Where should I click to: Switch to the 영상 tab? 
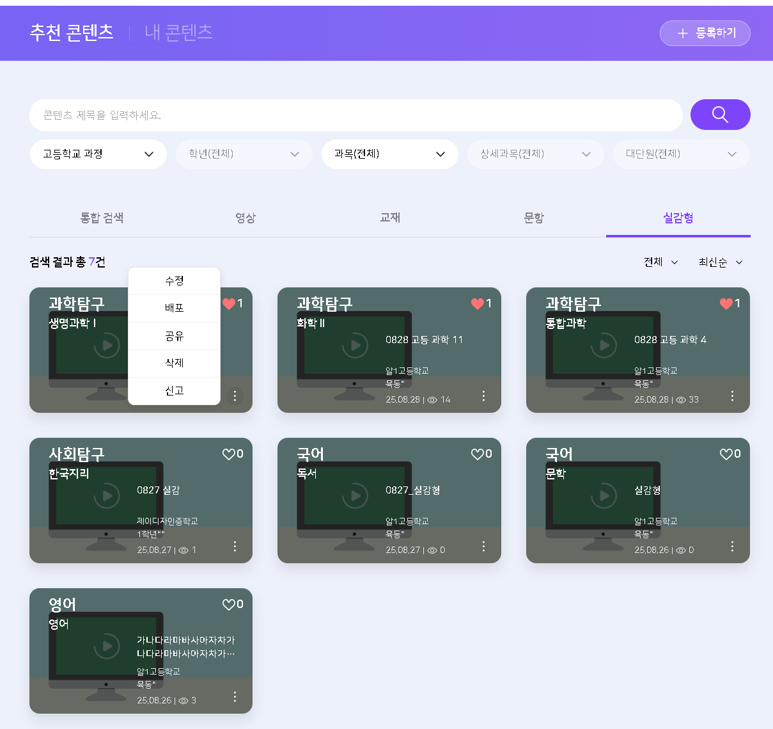coord(246,218)
